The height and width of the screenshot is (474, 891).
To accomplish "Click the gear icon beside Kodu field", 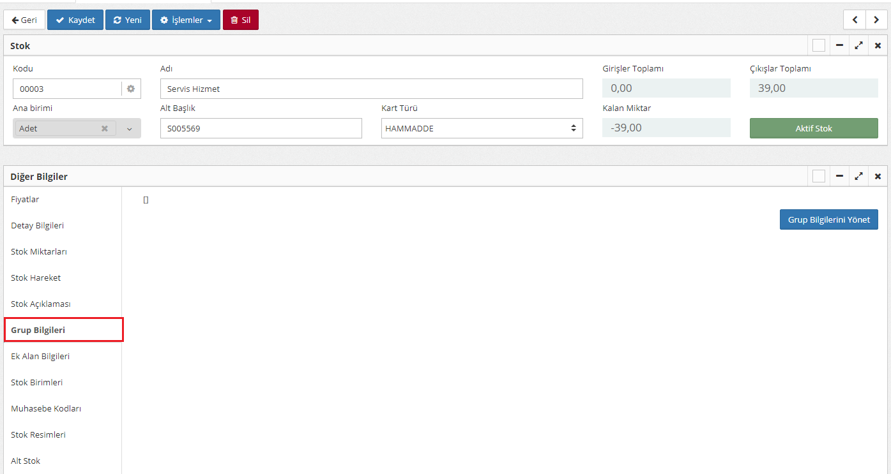I will 131,89.
